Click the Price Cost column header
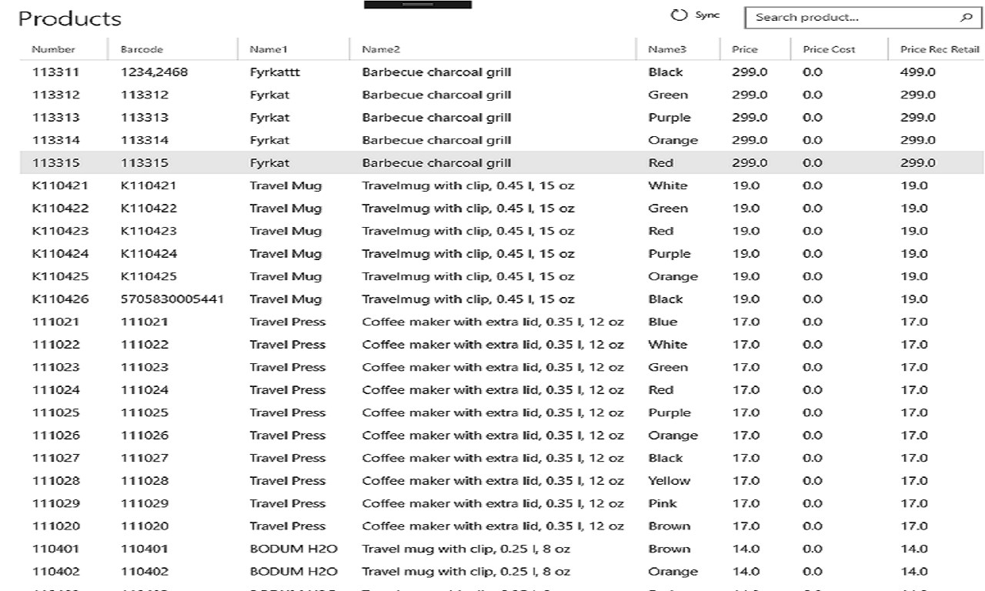 click(829, 49)
